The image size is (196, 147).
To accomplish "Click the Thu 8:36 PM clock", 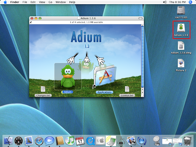I will 177,2.
